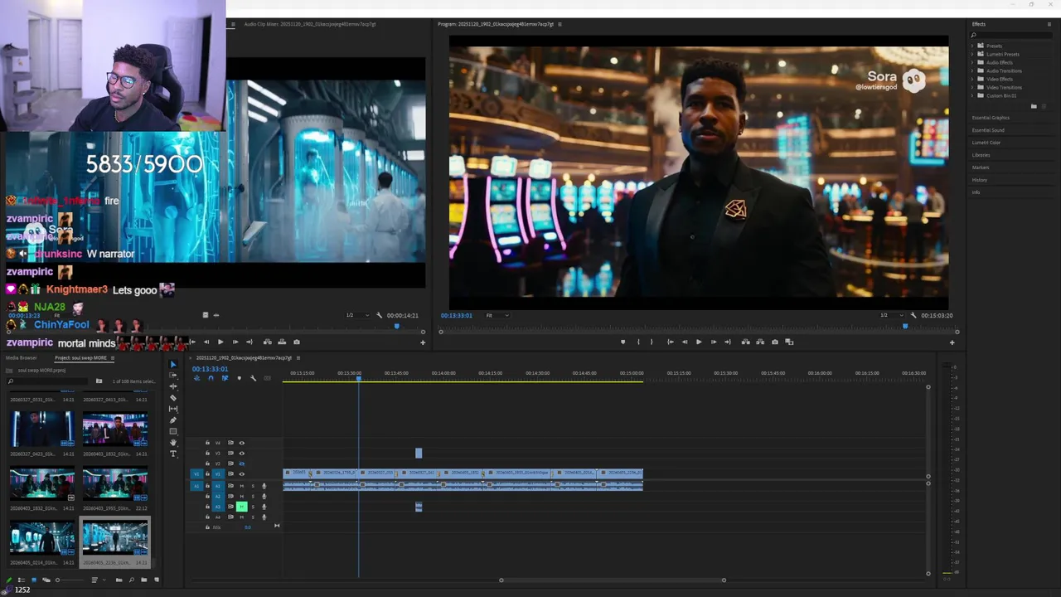Click the timeline Add Marker icon

pyautogui.click(x=239, y=378)
